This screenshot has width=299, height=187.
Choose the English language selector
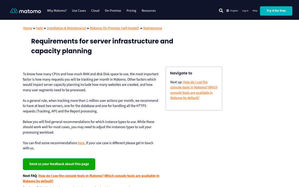point(234,11)
